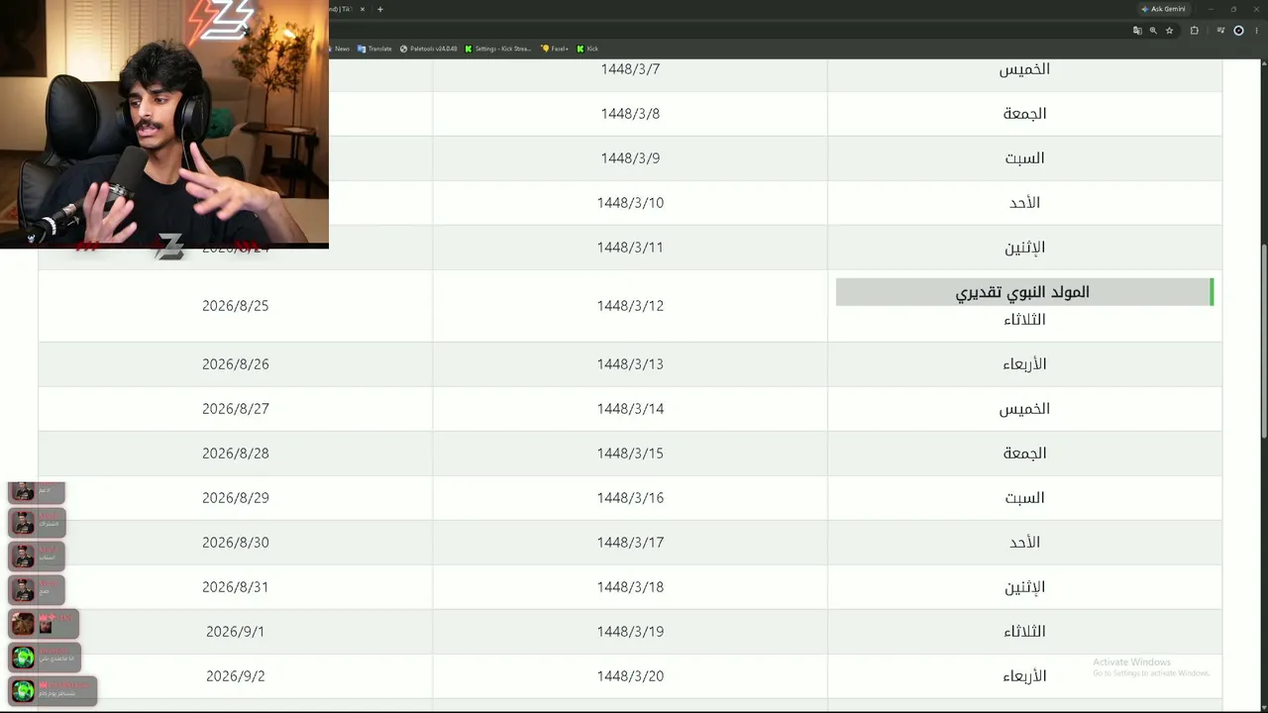Click الثلاثاء in the 2026/9/1 row

[1024, 632]
